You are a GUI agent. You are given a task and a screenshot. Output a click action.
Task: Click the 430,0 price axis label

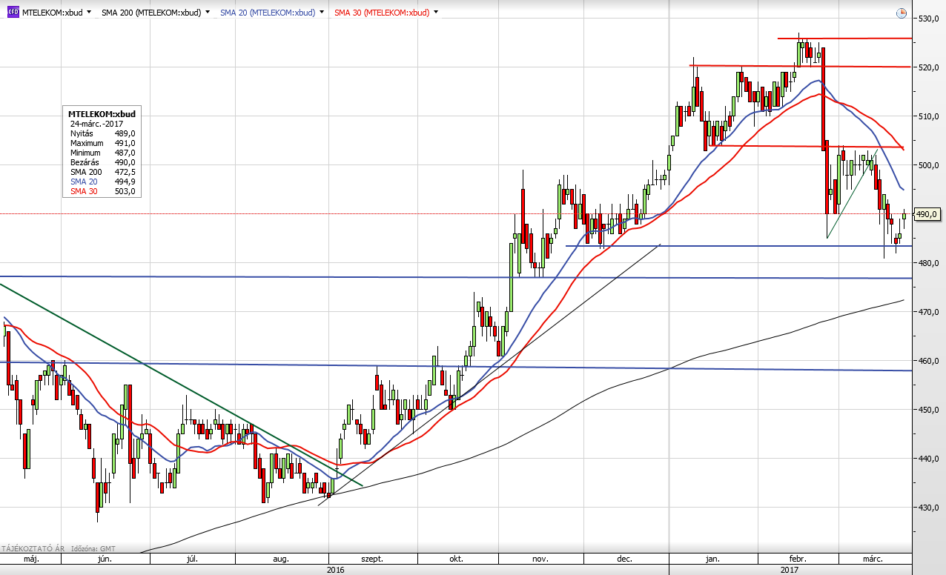(930, 508)
